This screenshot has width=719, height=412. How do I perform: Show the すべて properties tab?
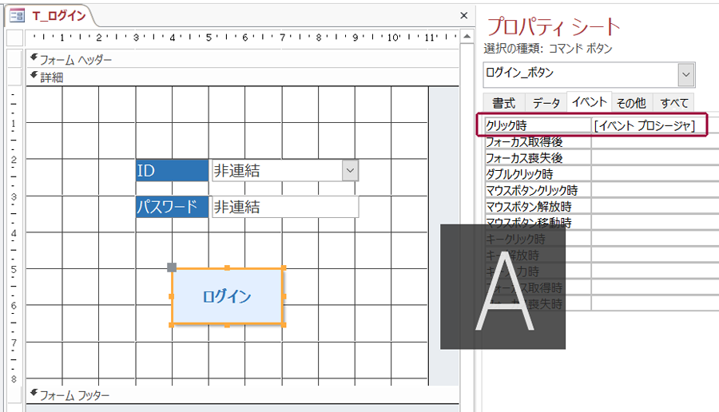[x=673, y=102]
